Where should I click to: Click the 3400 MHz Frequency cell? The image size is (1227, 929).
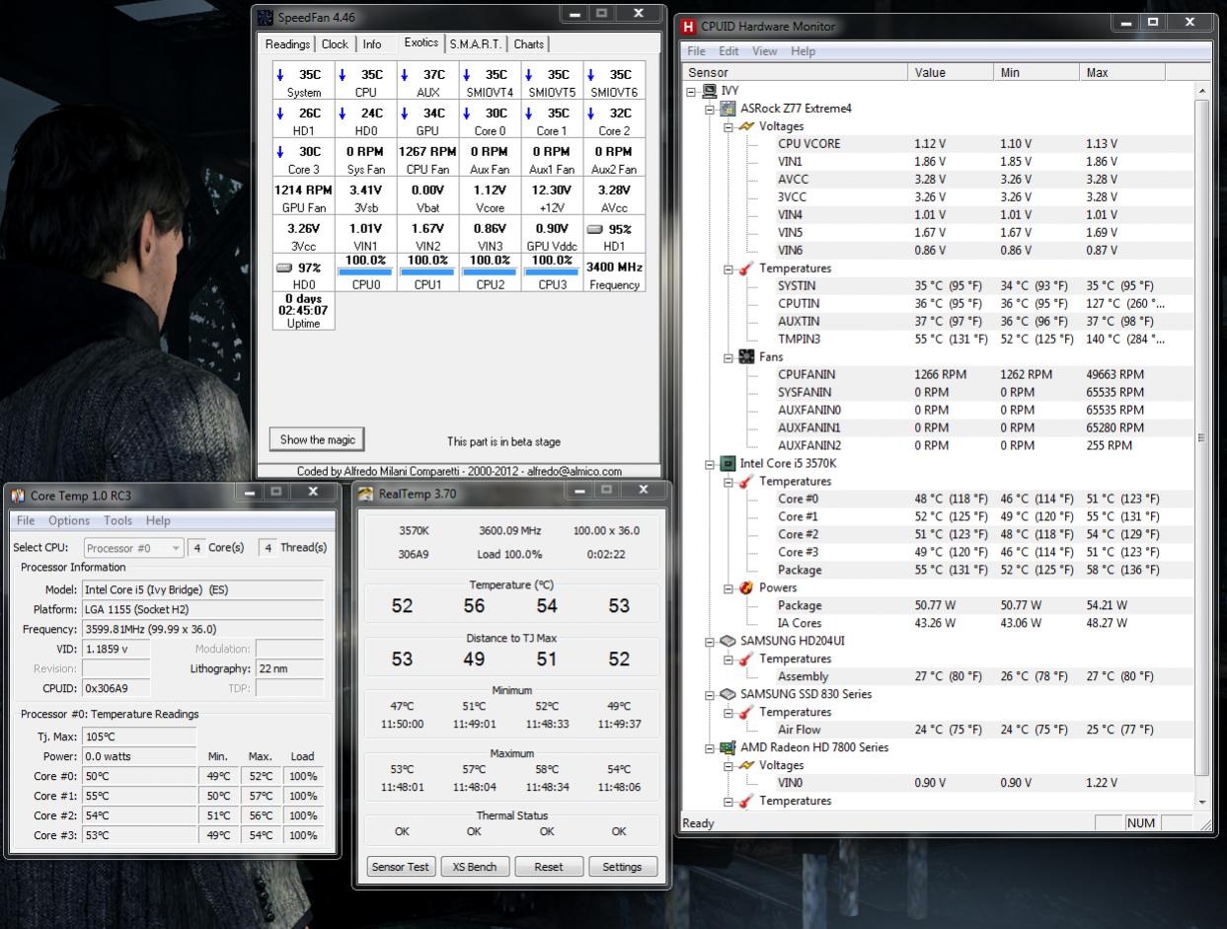point(614,274)
